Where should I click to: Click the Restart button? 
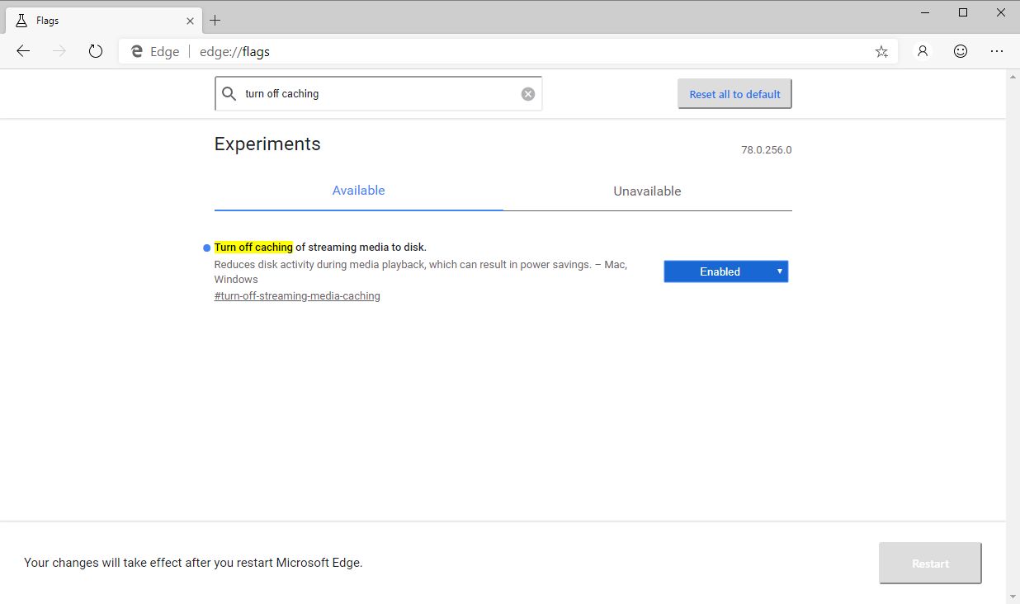point(930,564)
